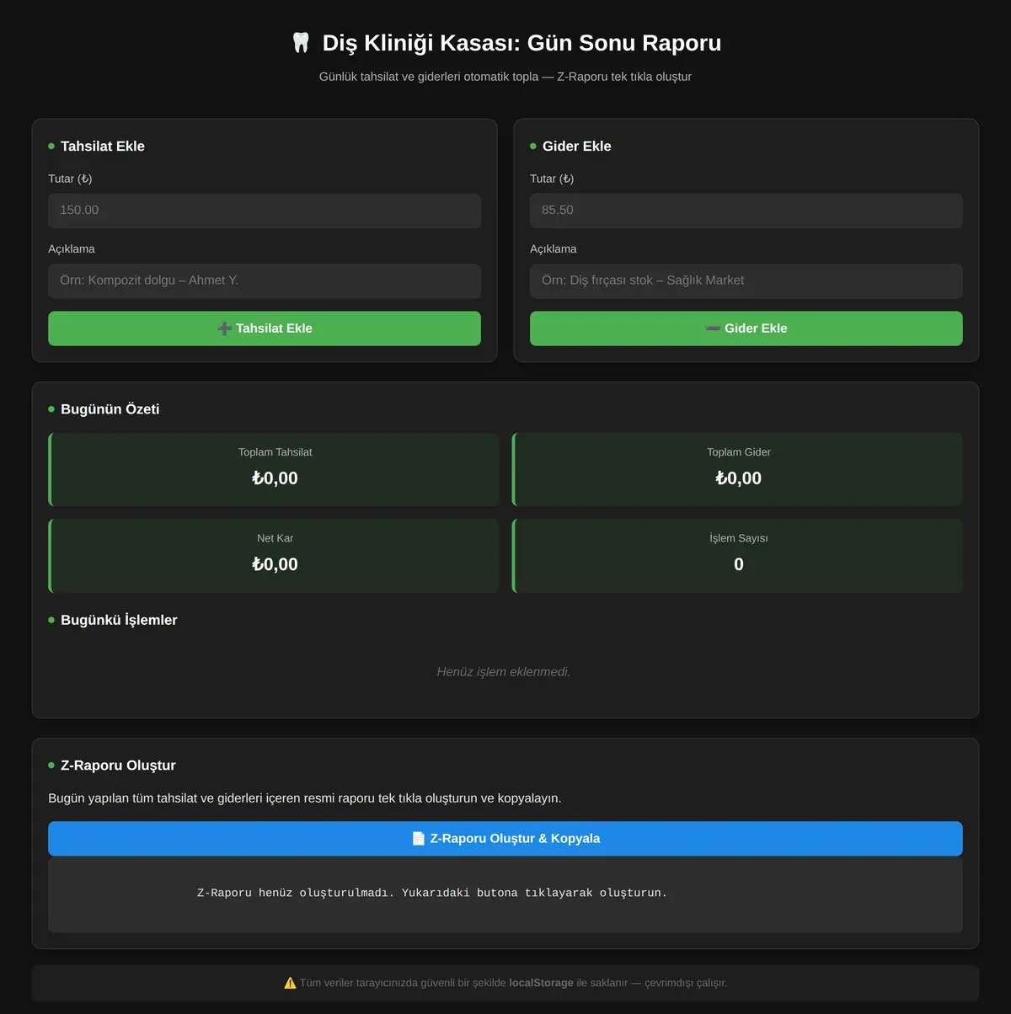Focus the Tutar field under Tahsilat Ekle
This screenshot has width=1011, height=1014.
tap(265, 211)
